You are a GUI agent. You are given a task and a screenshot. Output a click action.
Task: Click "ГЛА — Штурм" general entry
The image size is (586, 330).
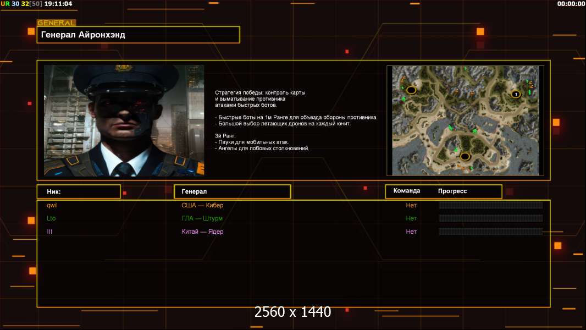click(x=202, y=218)
